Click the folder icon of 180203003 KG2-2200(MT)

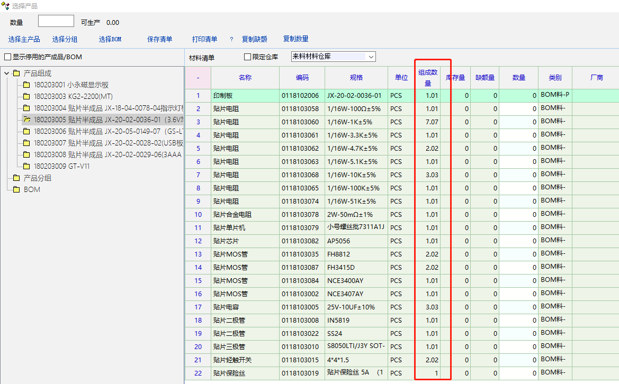(26, 96)
